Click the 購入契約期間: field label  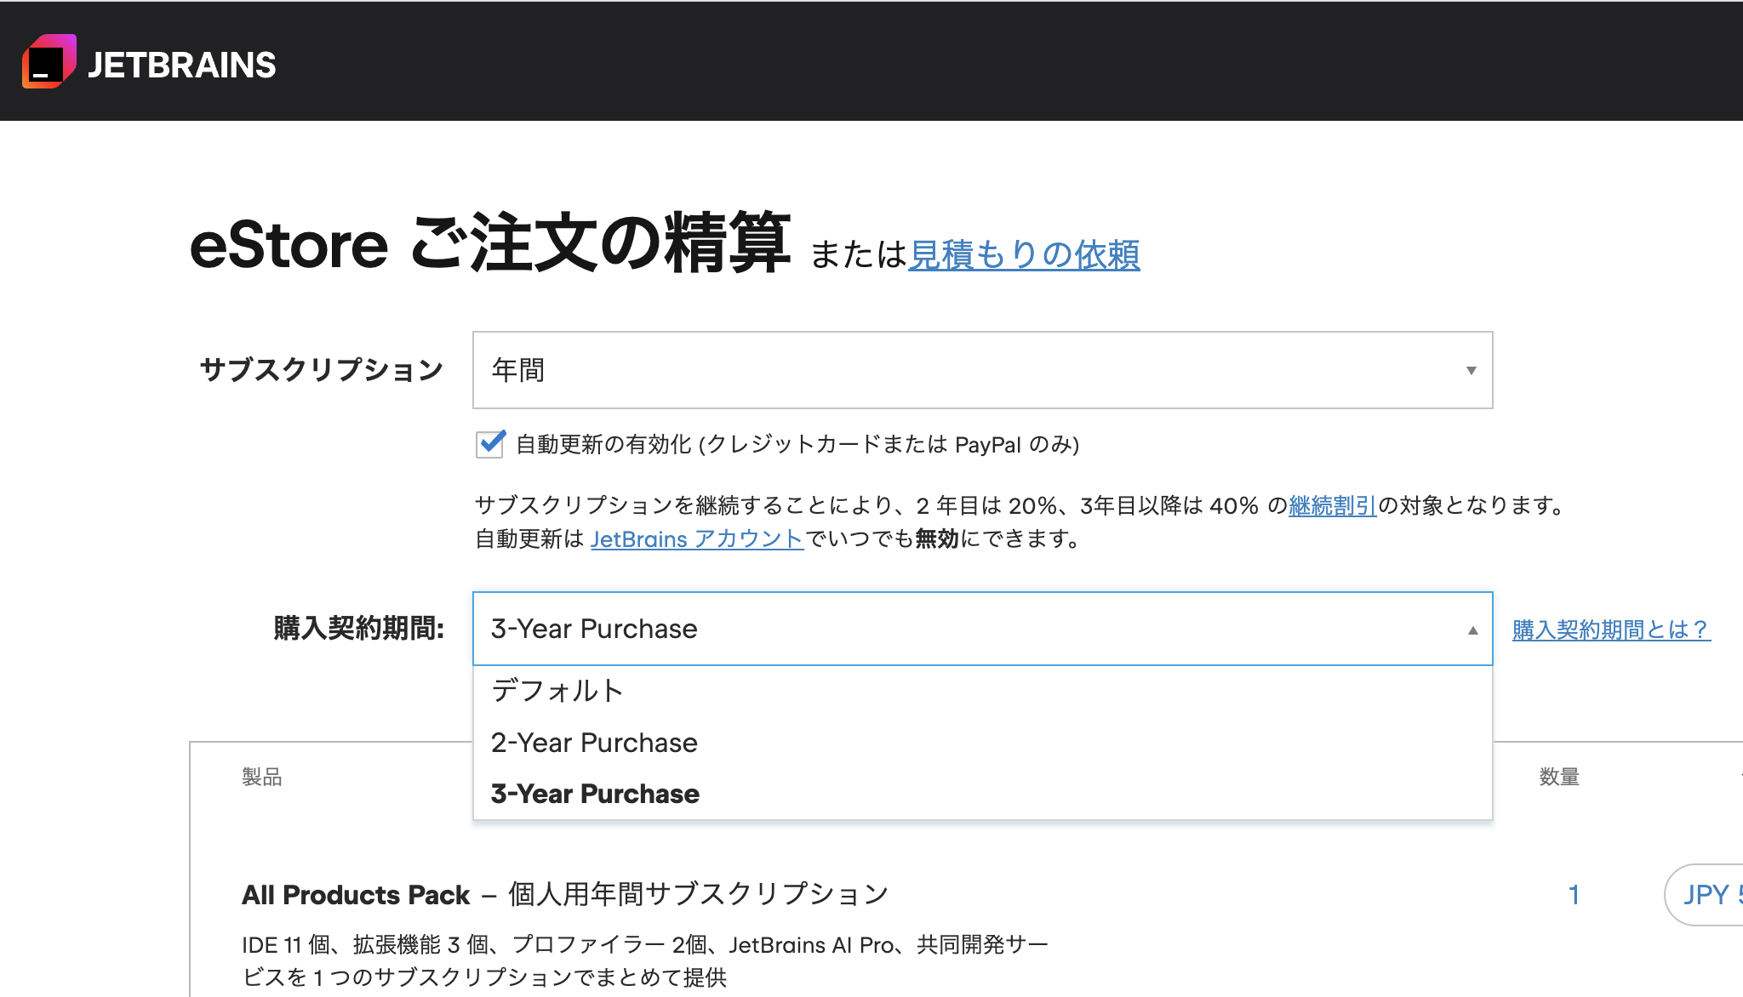pos(359,629)
